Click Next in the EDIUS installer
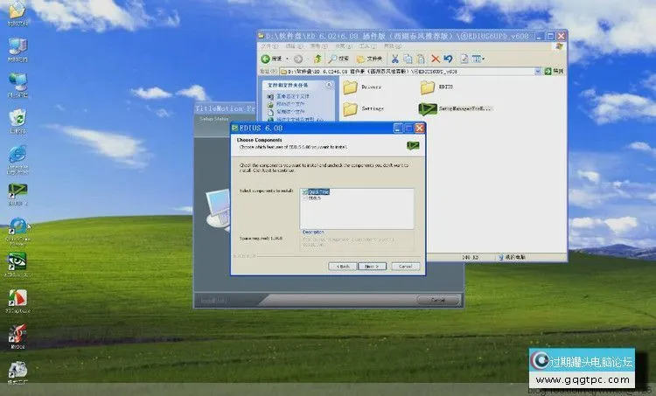The image size is (656, 396). 371,266
